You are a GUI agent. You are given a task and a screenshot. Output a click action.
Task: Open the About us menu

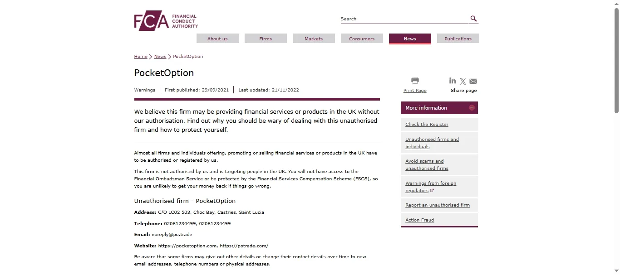(217, 39)
